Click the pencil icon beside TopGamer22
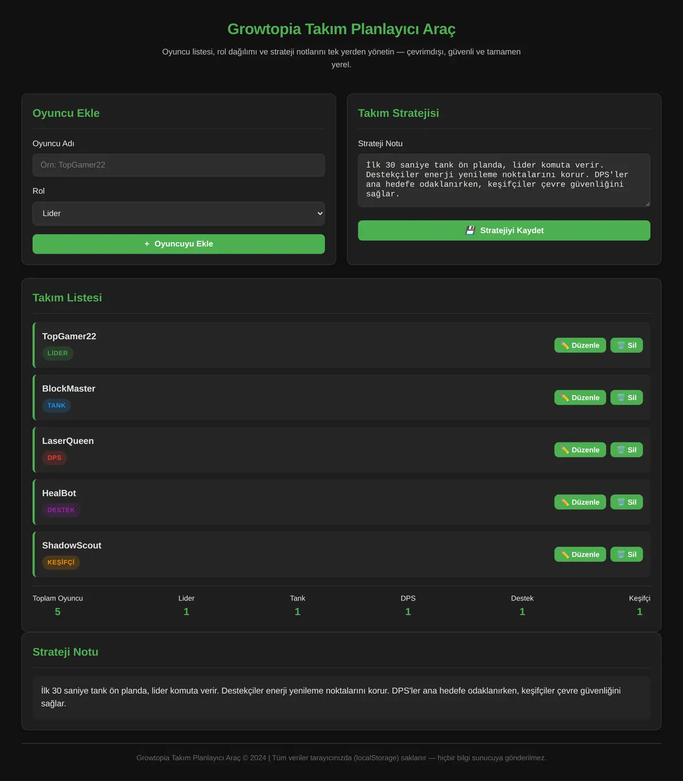The image size is (683, 781). pyautogui.click(x=565, y=346)
